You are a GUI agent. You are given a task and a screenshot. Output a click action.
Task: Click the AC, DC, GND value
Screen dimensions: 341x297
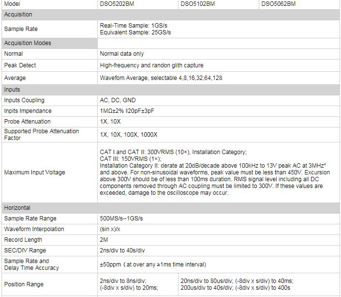[118, 100]
